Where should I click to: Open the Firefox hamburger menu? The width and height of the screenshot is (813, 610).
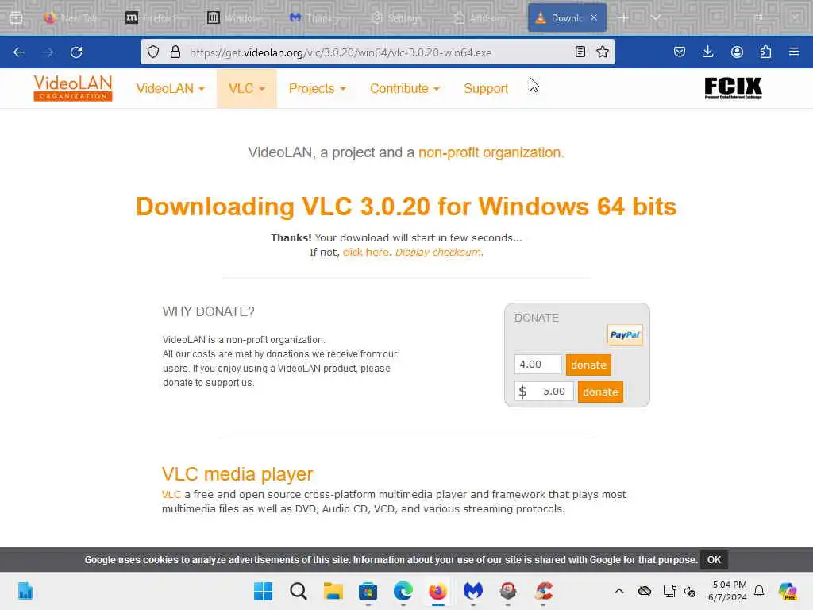point(794,52)
